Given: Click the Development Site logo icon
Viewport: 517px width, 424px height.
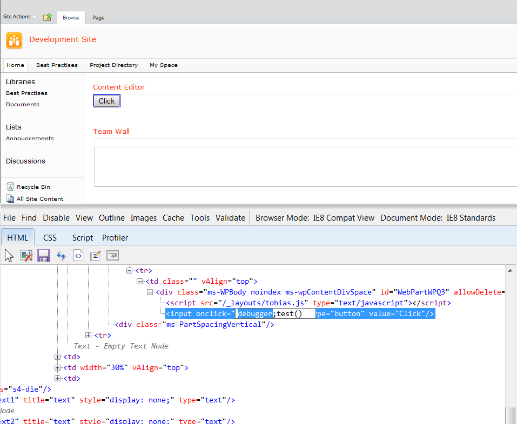Looking at the screenshot, I should [14, 40].
